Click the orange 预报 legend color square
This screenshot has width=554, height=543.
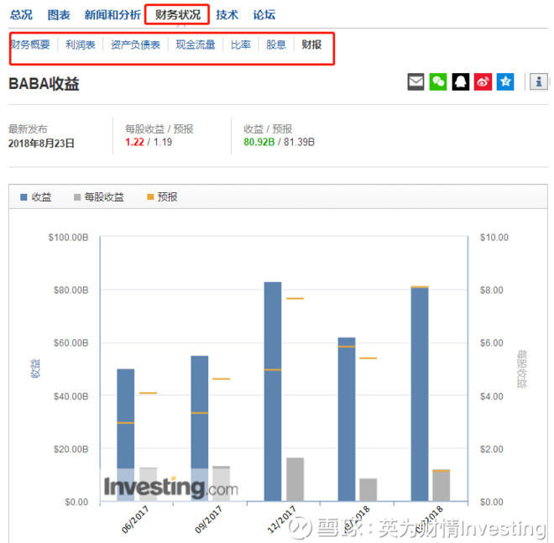tap(150, 196)
